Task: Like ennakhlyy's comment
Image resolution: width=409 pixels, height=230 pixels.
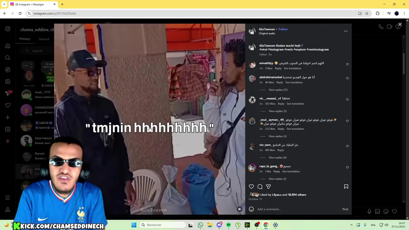Action: coord(347,64)
